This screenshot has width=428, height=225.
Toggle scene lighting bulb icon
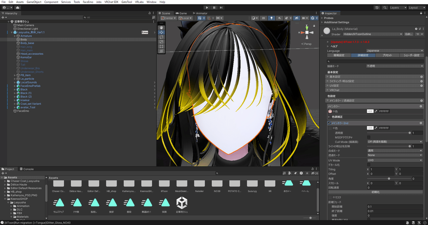[x=271, y=18]
